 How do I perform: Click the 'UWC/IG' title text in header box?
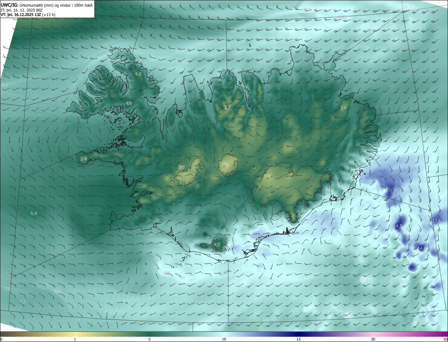[9, 5]
